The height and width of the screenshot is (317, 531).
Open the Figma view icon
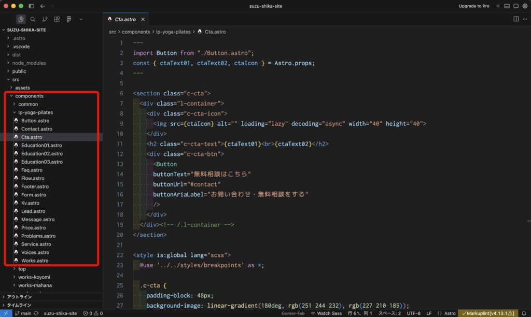(69, 19)
